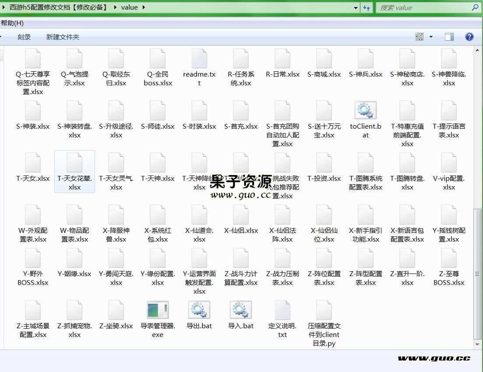Click the change view icon
483x372 pixels.
(x=419, y=37)
